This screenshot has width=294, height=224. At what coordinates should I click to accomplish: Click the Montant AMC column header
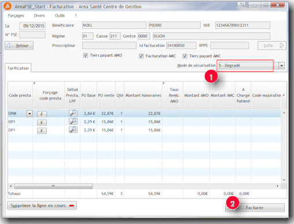(x=222, y=95)
